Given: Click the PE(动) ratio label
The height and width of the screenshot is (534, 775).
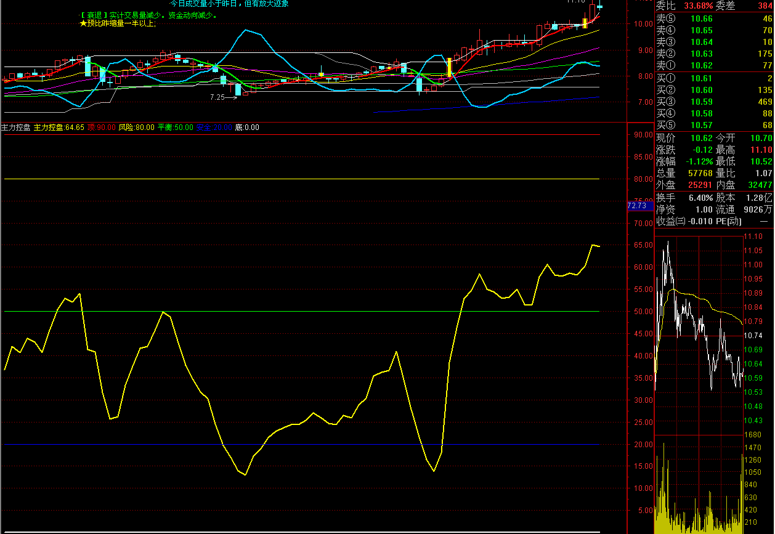Looking at the screenshot, I should tap(729, 221).
